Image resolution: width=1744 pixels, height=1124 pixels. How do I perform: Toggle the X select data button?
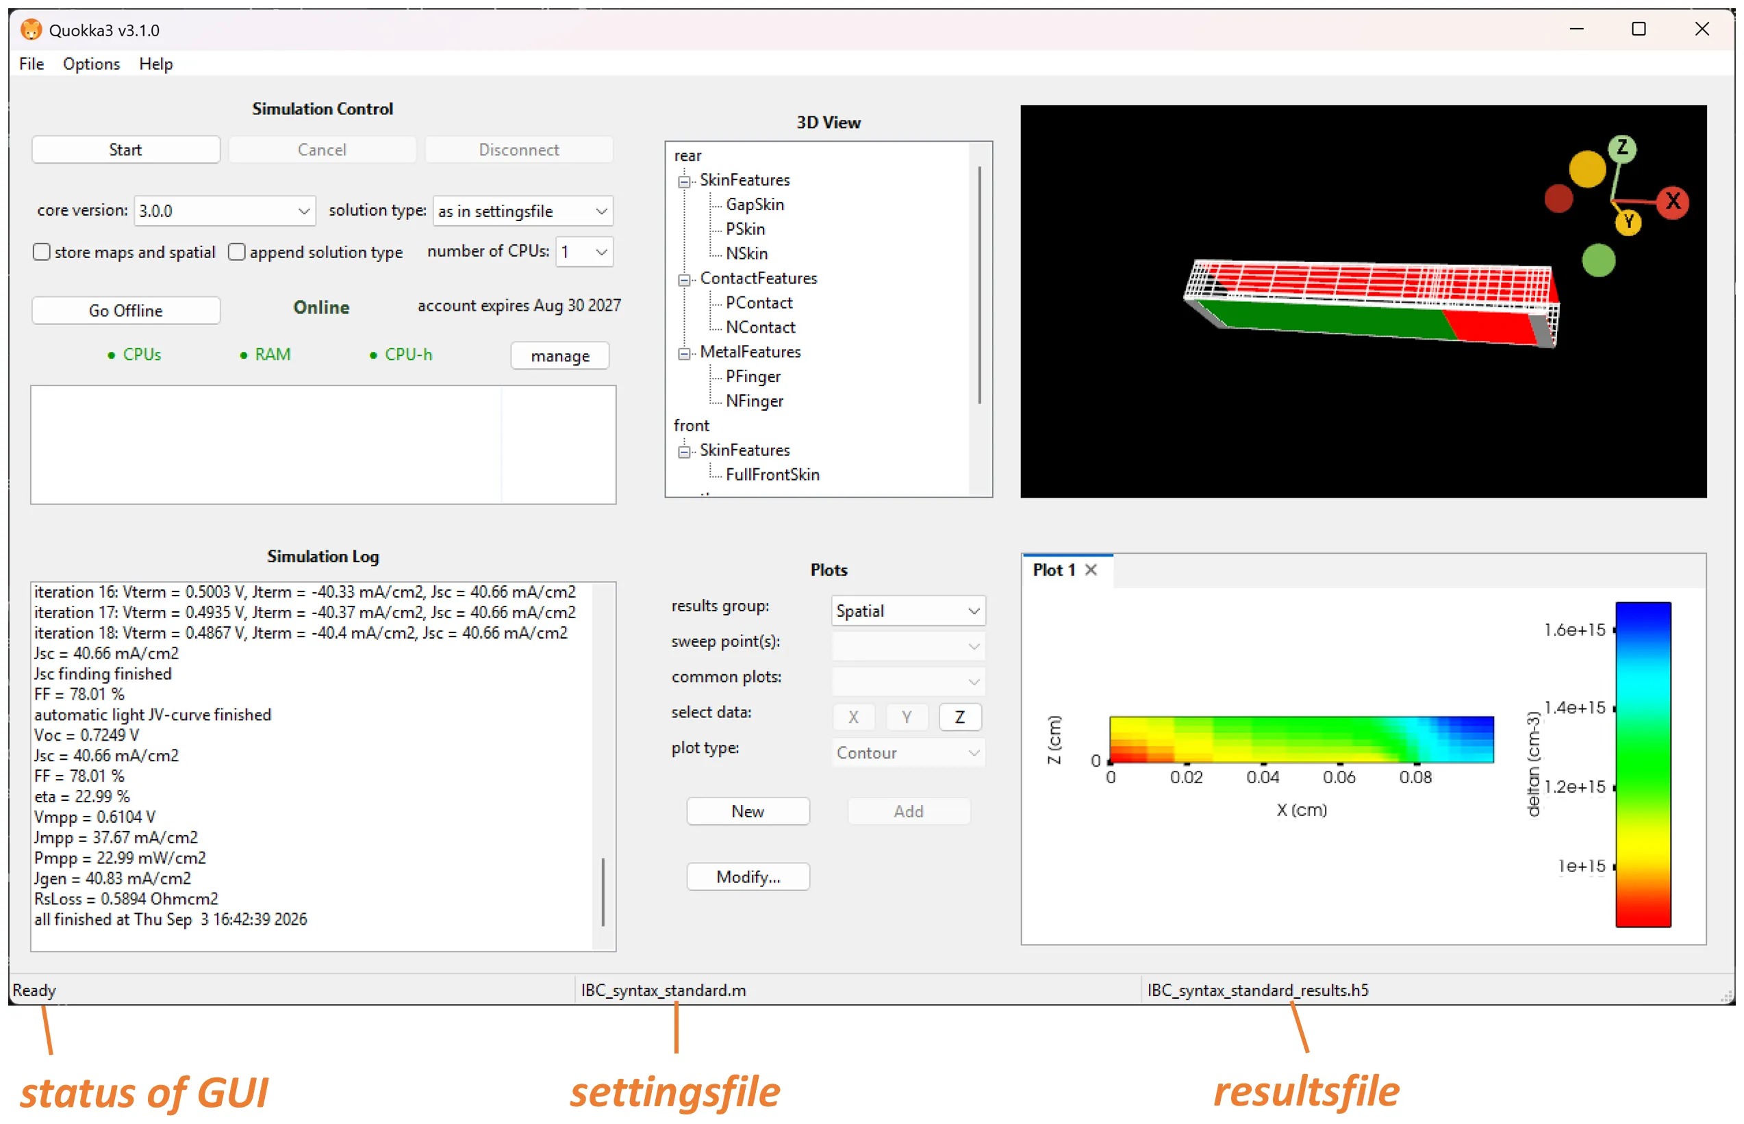[853, 717]
